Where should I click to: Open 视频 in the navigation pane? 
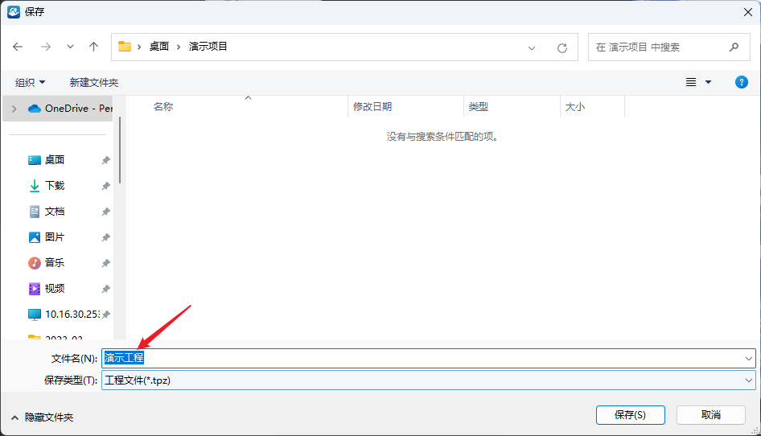pyautogui.click(x=54, y=289)
